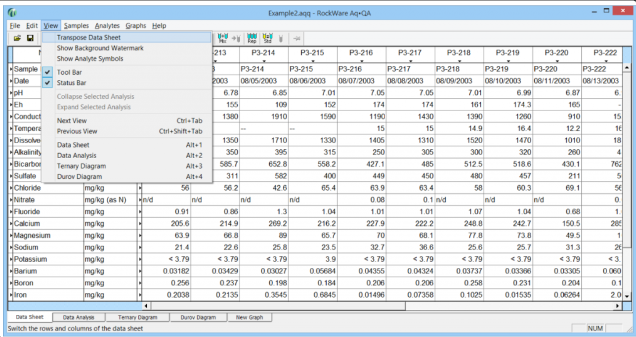Click the NUM status bar indicator

pos(595,329)
